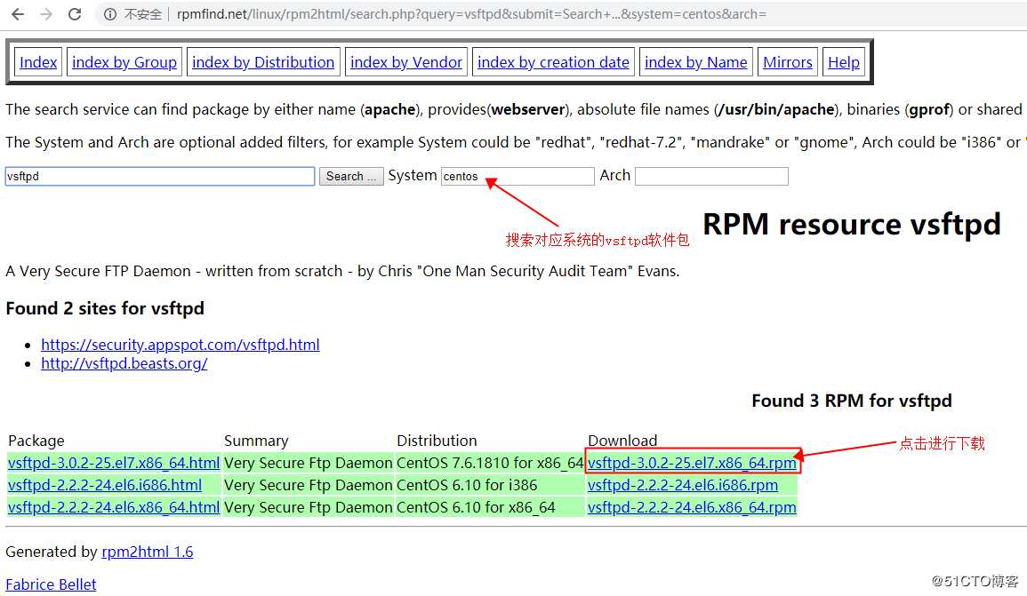The image size is (1027, 596).
Task: Click the vsftpd search query field
Action: point(160,176)
